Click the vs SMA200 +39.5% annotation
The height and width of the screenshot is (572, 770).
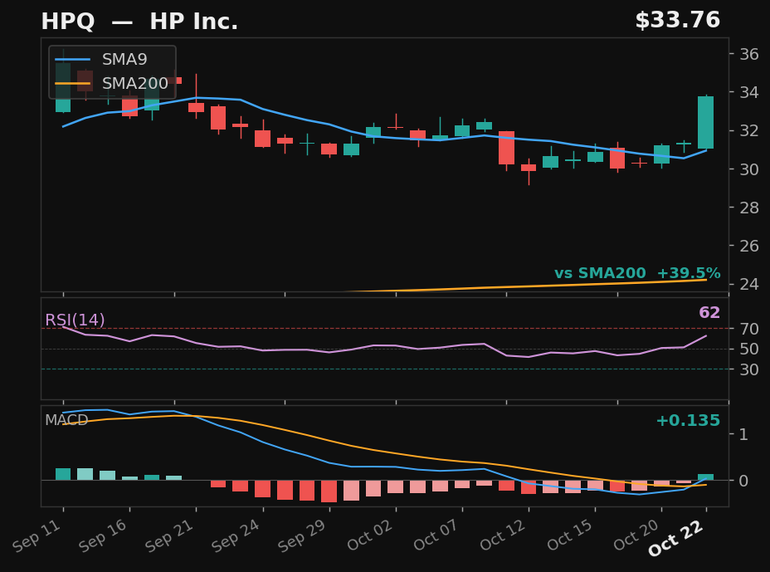[x=637, y=273]
